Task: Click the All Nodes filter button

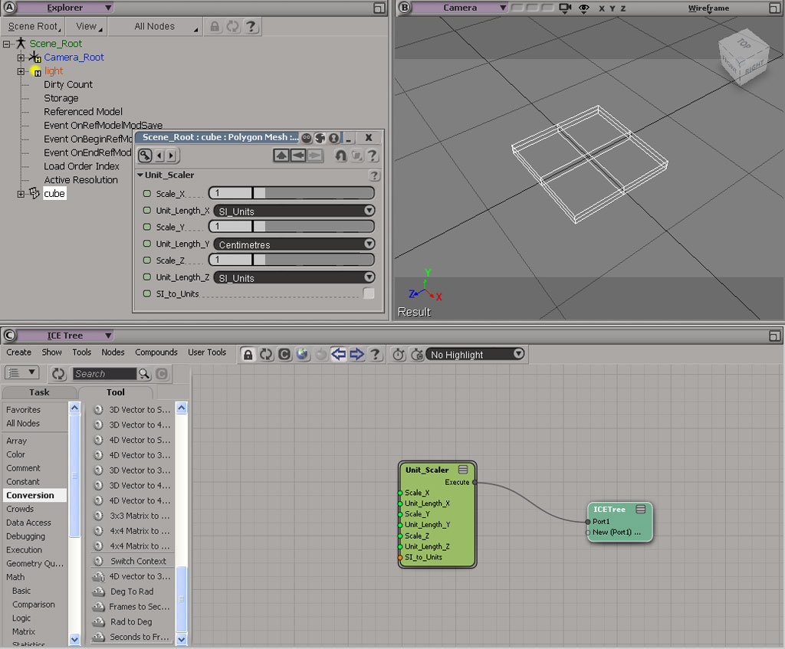Action: click(156, 26)
